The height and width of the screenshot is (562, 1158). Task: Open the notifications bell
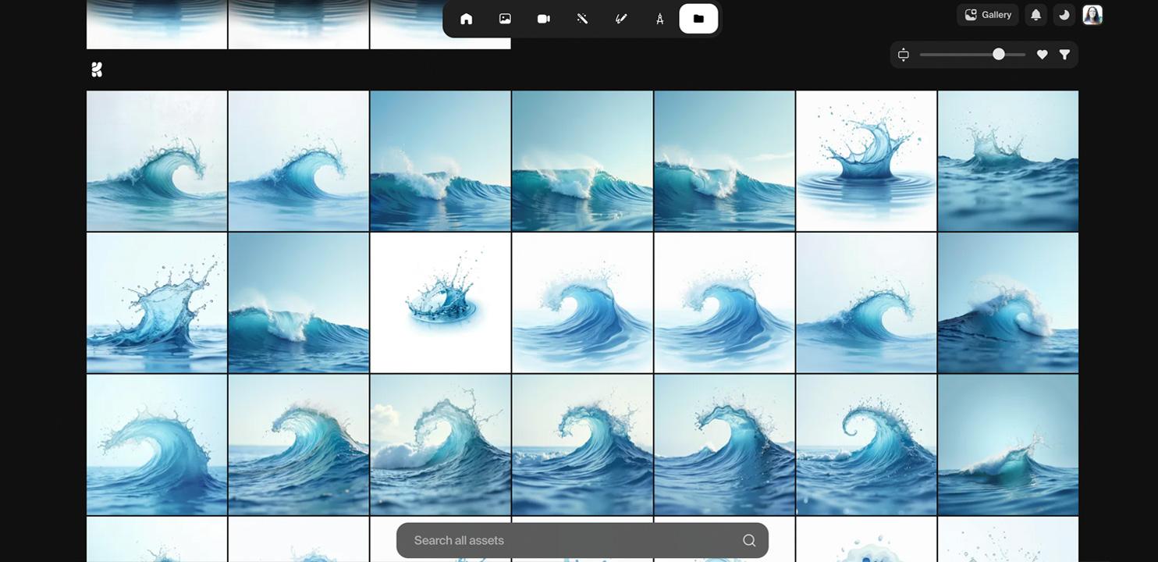coord(1035,15)
